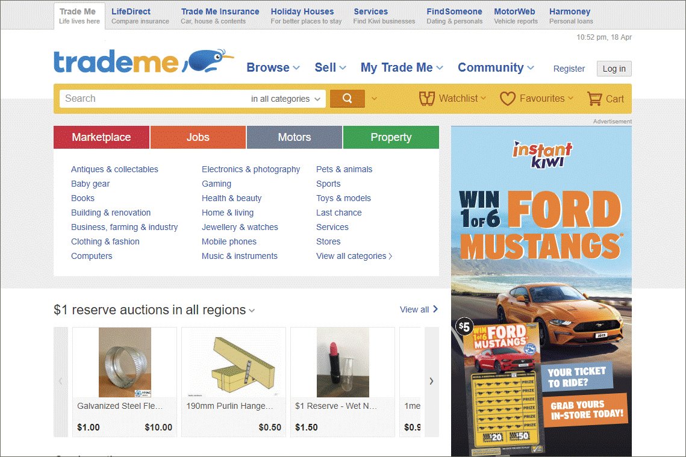This screenshot has height=457, width=686.
Task: Open the 'in all categories' dropdown
Action: [285, 99]
